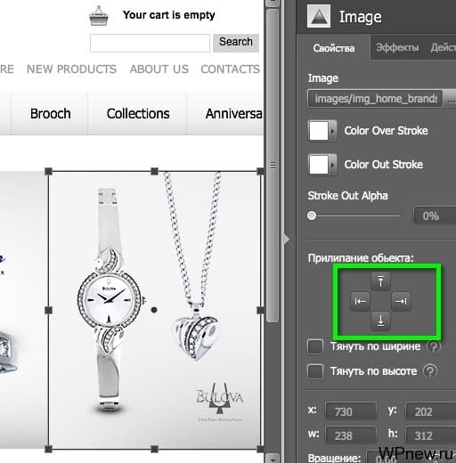Screen dimensions: 456x463
Task: Click the search text input field
Action: tap(150, 43)
